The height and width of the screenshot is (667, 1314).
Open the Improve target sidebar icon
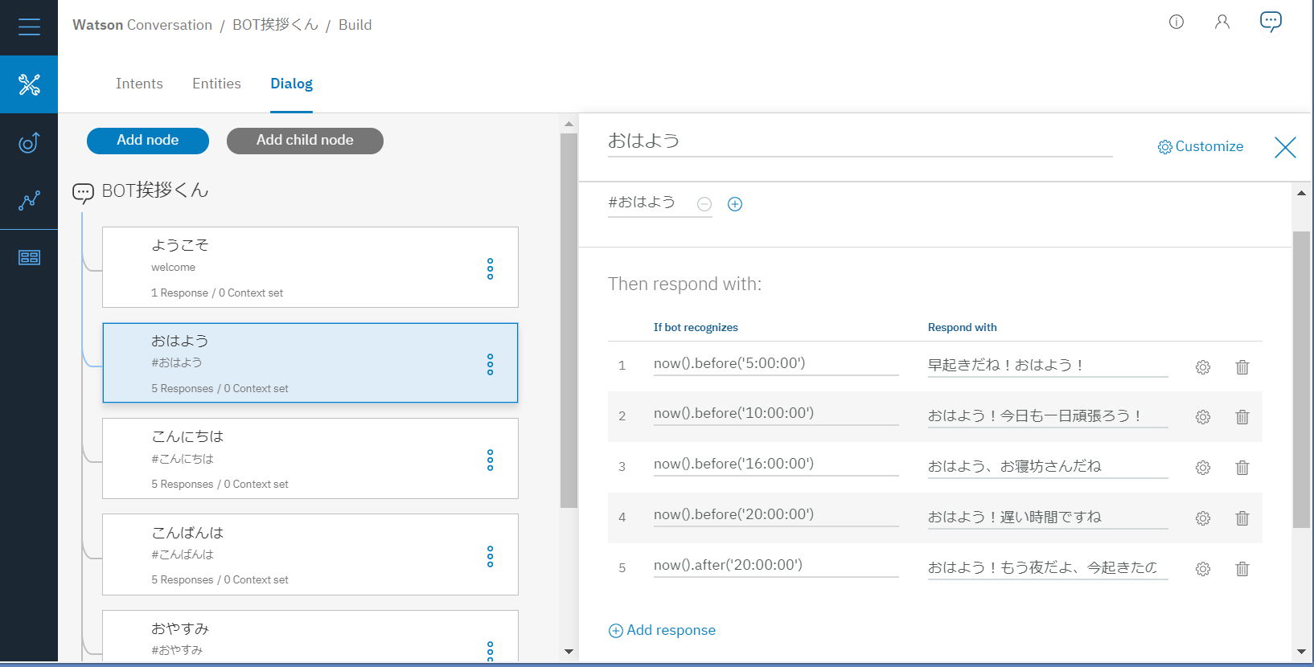(29, 142)
